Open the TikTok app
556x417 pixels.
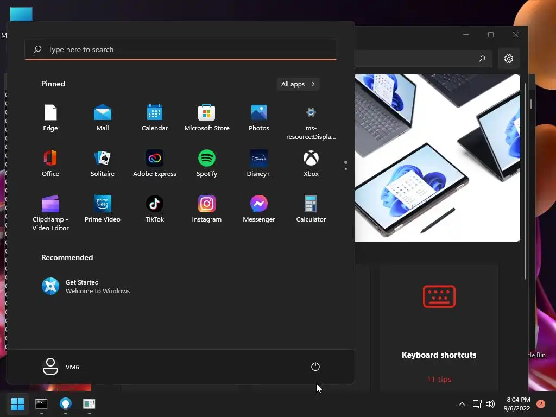click(155, 209)
